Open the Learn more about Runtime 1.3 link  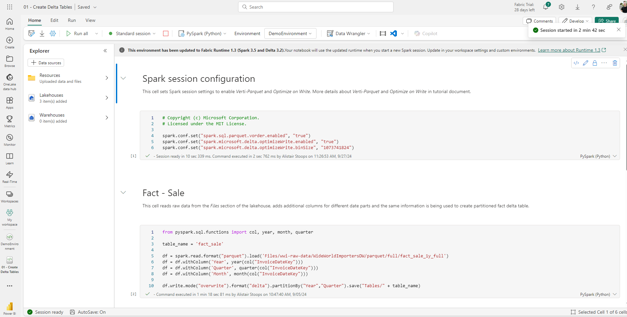[569, 50]
